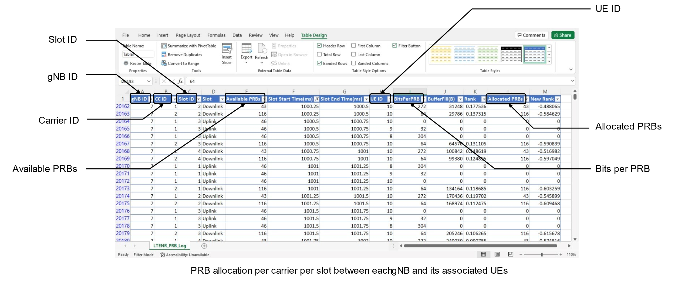Enable the Last Column checkbox

coord(353,54)
